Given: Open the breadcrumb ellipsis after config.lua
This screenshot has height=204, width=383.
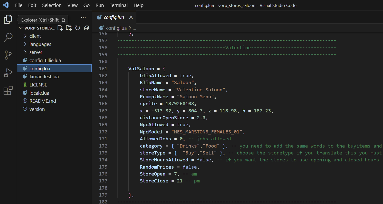Looking at the screenshot, I should [x=134, y=28].
